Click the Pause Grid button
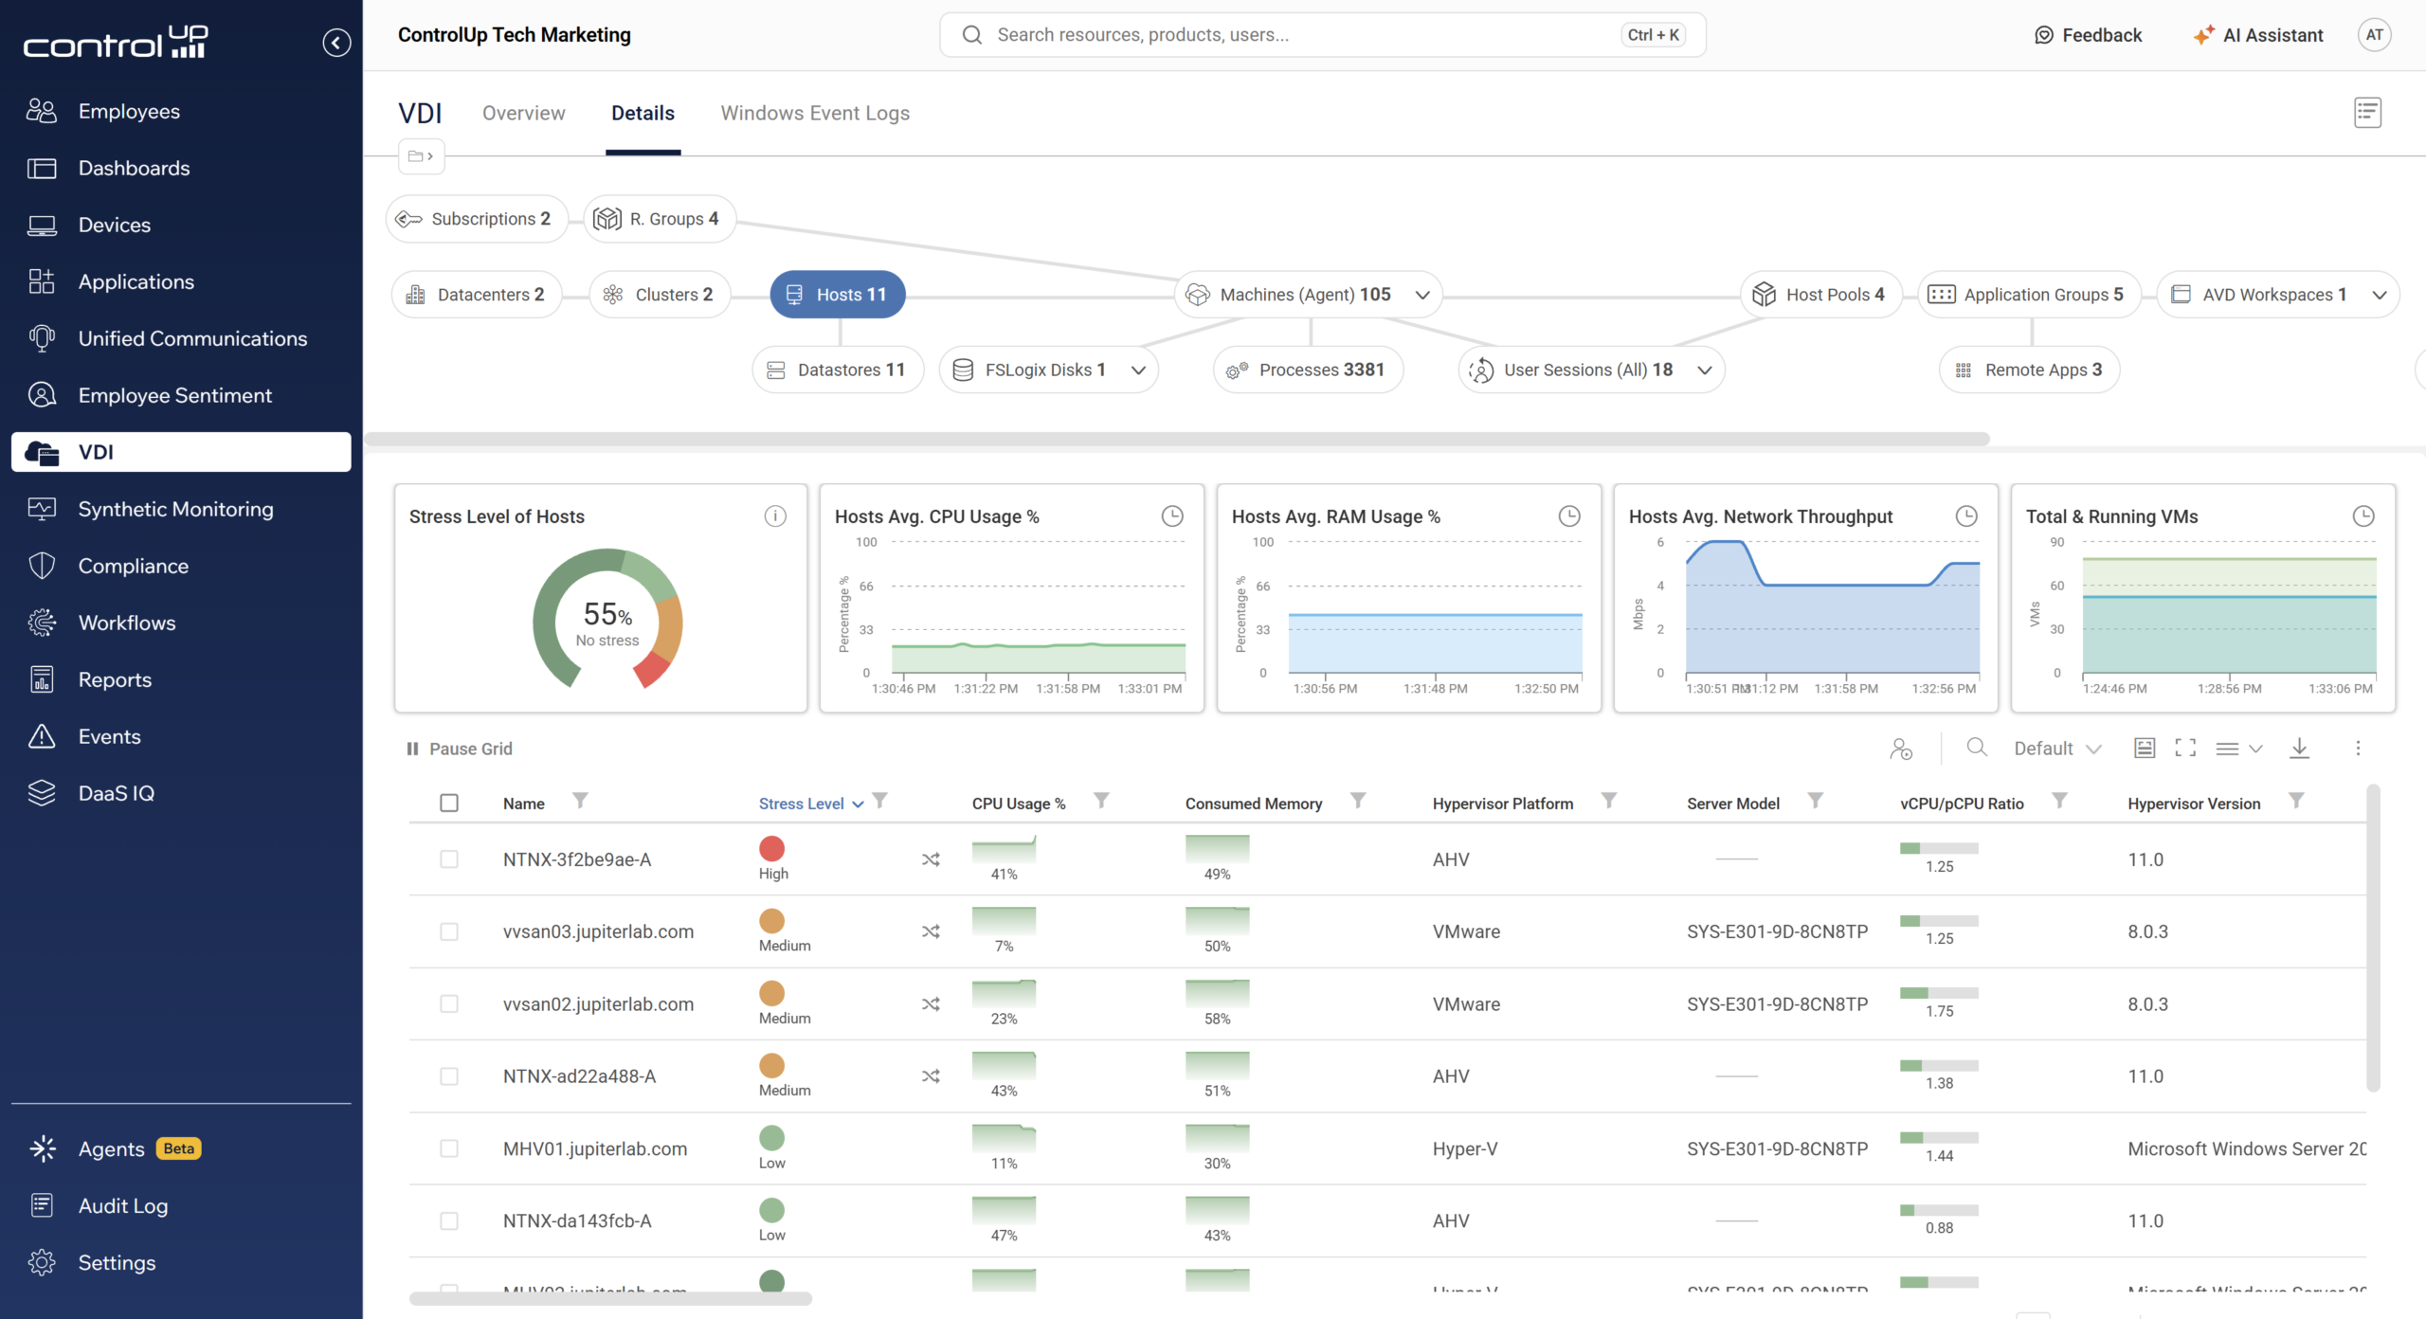This screenshot has height=1319, width=2426. tap(460, 749)
